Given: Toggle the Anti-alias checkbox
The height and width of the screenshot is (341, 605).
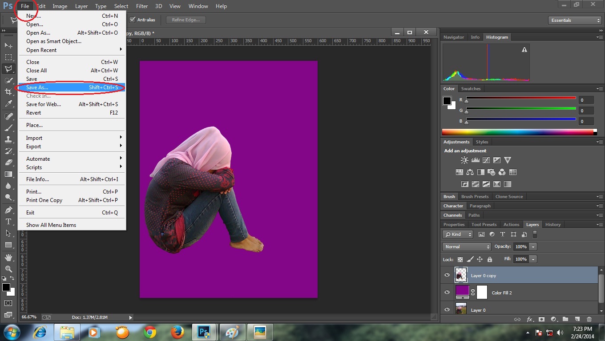Looking at the screenshot, I should (x=133, y=20).
